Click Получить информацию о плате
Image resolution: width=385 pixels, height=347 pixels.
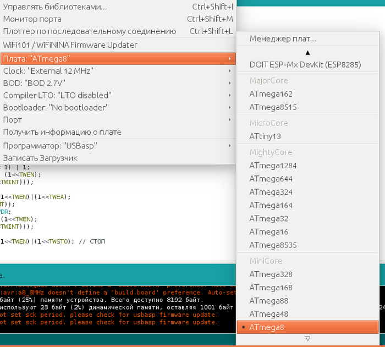pyautogui.click(x=62, y=132)
